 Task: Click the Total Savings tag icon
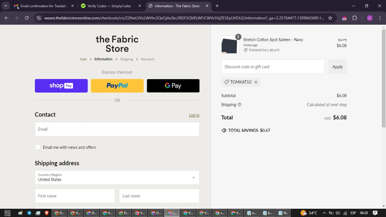pos(224,131)
